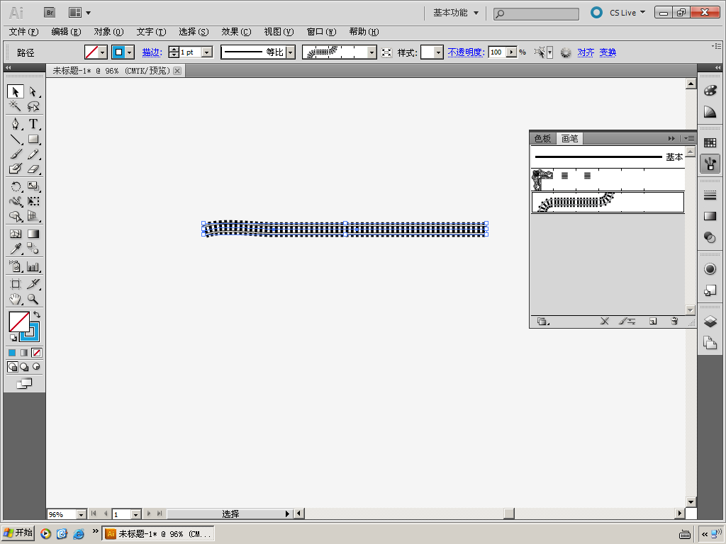Choose the Zoom magnifier tool

(33, 300)
